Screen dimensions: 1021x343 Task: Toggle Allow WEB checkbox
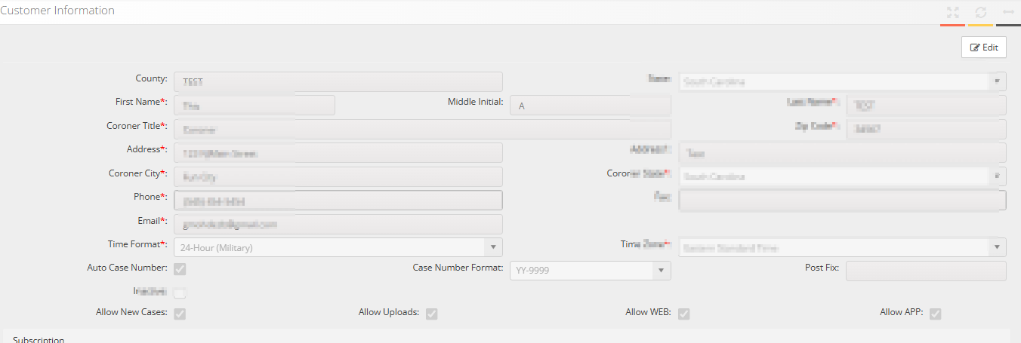683,314
